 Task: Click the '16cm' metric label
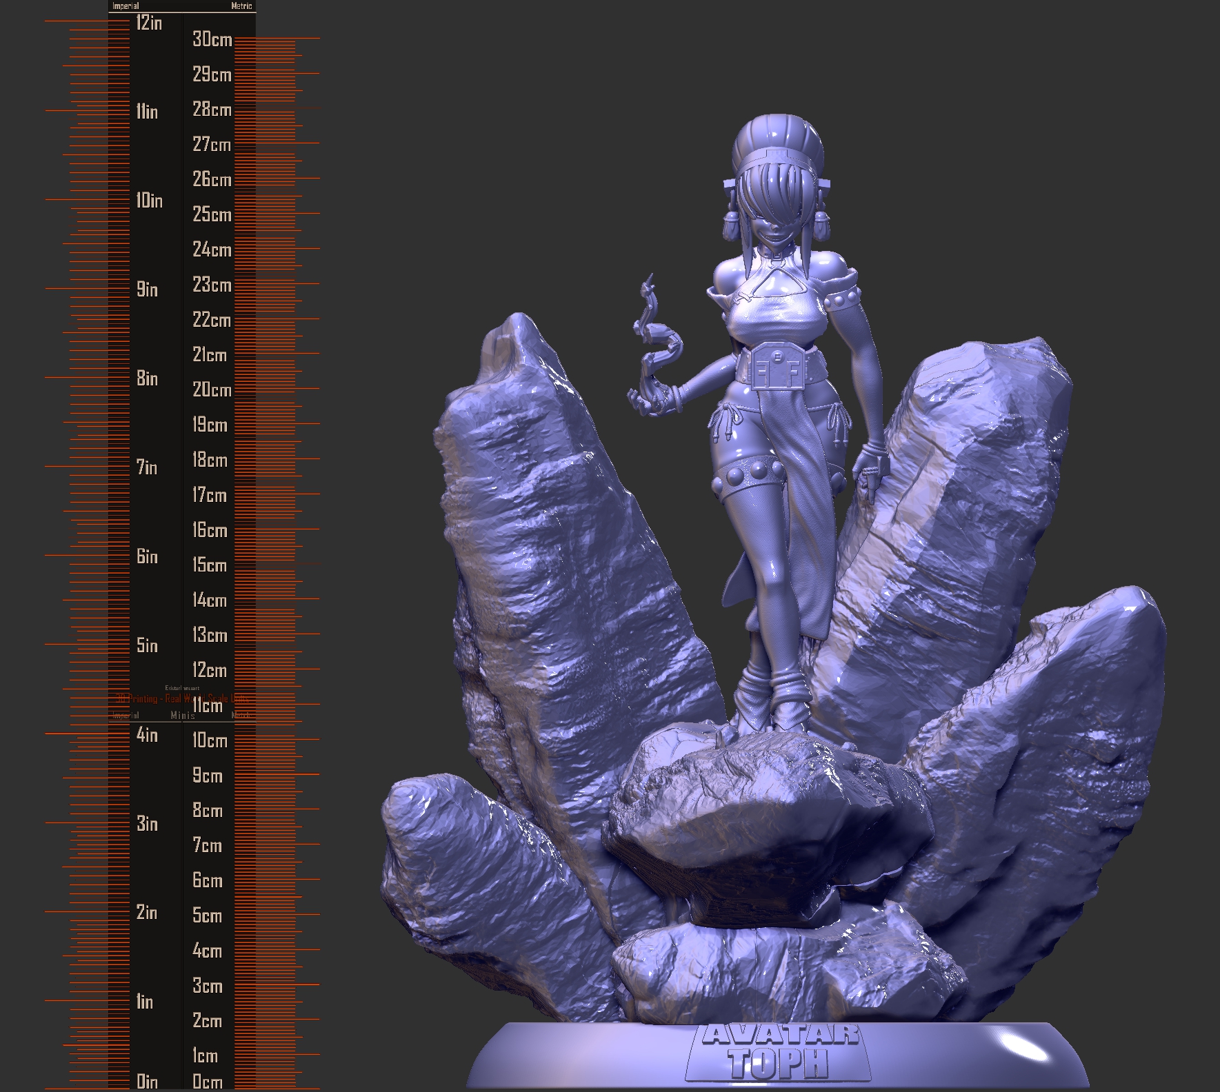(210, 530)
